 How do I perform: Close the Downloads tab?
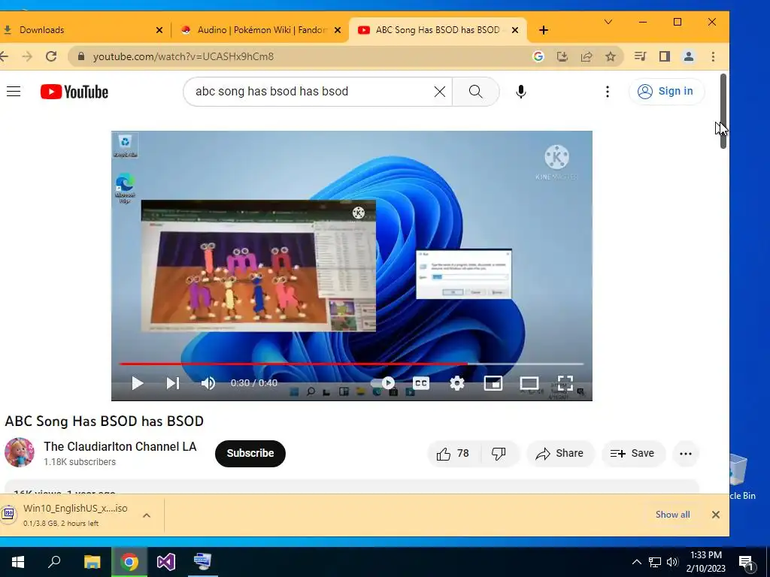[159, 30]
